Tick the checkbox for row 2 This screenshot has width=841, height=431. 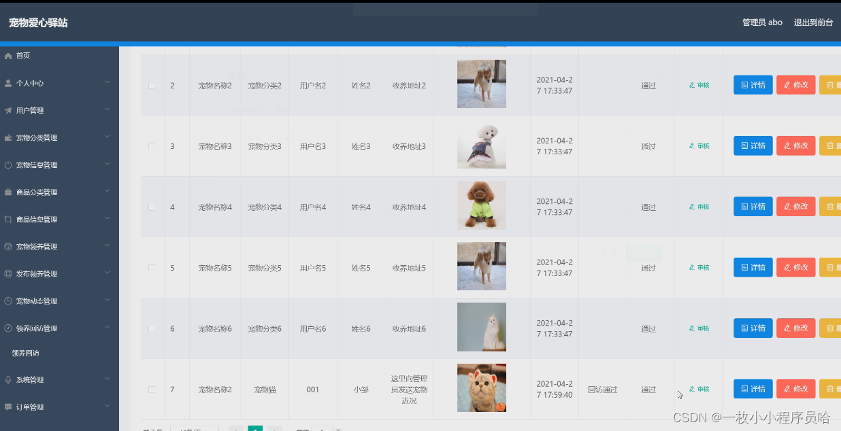click(x=152, y=86)
